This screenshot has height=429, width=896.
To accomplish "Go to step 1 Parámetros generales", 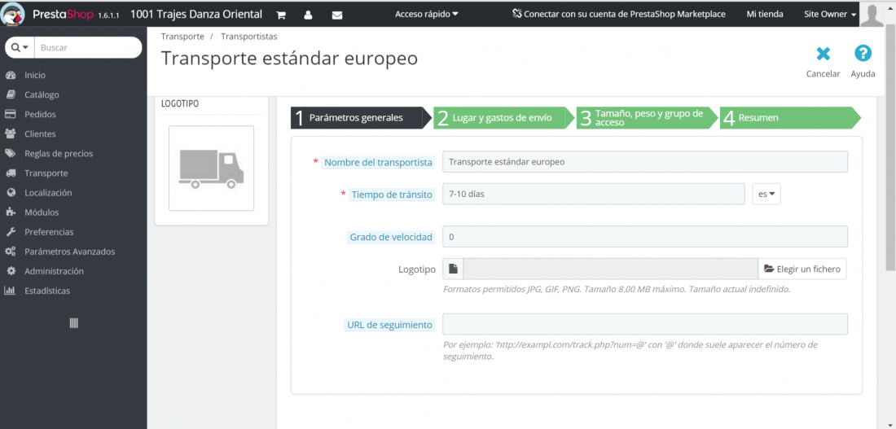I will click(361, 118).
